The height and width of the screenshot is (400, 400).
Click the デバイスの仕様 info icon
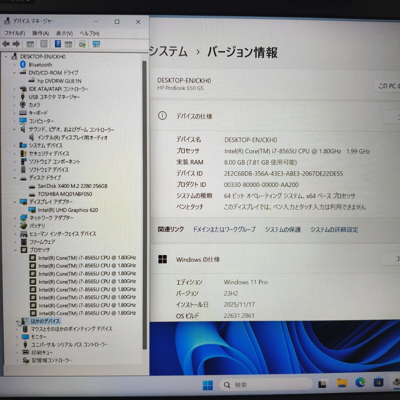(x=162, y=116)
